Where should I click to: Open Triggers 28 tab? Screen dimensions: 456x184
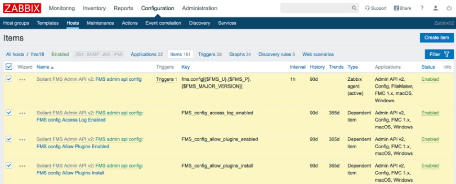(210, 54)
